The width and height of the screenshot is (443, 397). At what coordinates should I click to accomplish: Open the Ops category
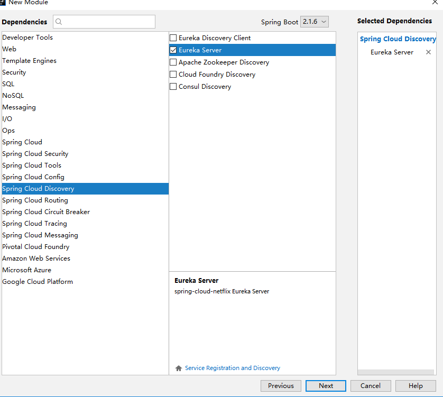tap(85, 130)
